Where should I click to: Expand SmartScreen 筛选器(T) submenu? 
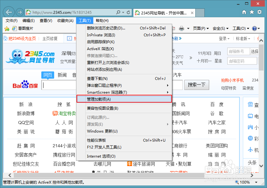point(124,92)
